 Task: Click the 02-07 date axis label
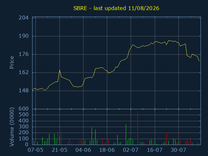pyautogui.click(x=131, y=150)
